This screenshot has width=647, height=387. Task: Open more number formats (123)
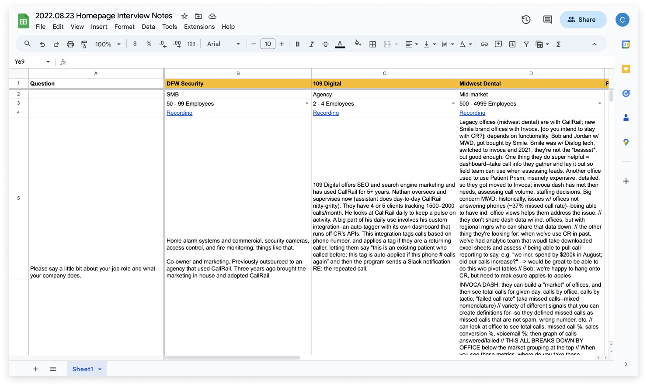pos(191,44)
